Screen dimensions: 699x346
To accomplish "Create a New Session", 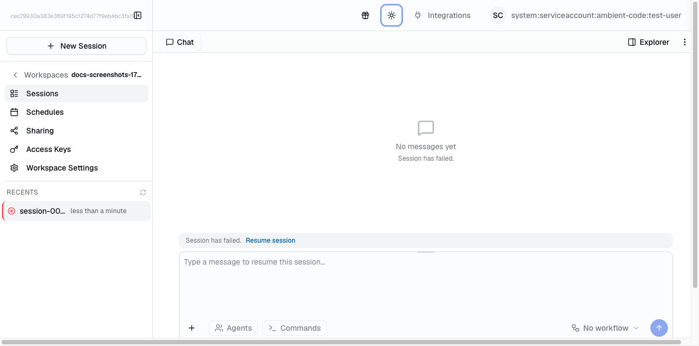I will click(76, 45).
